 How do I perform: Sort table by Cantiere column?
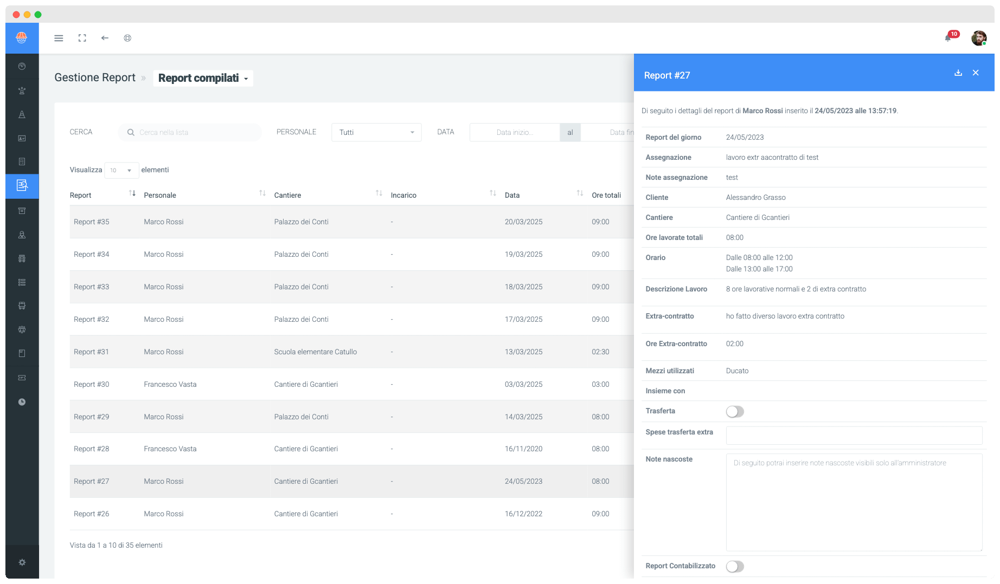pos(379,193)
